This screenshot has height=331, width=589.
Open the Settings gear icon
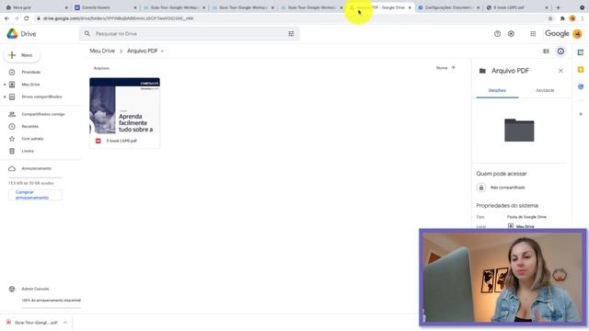tap(512, 34)
